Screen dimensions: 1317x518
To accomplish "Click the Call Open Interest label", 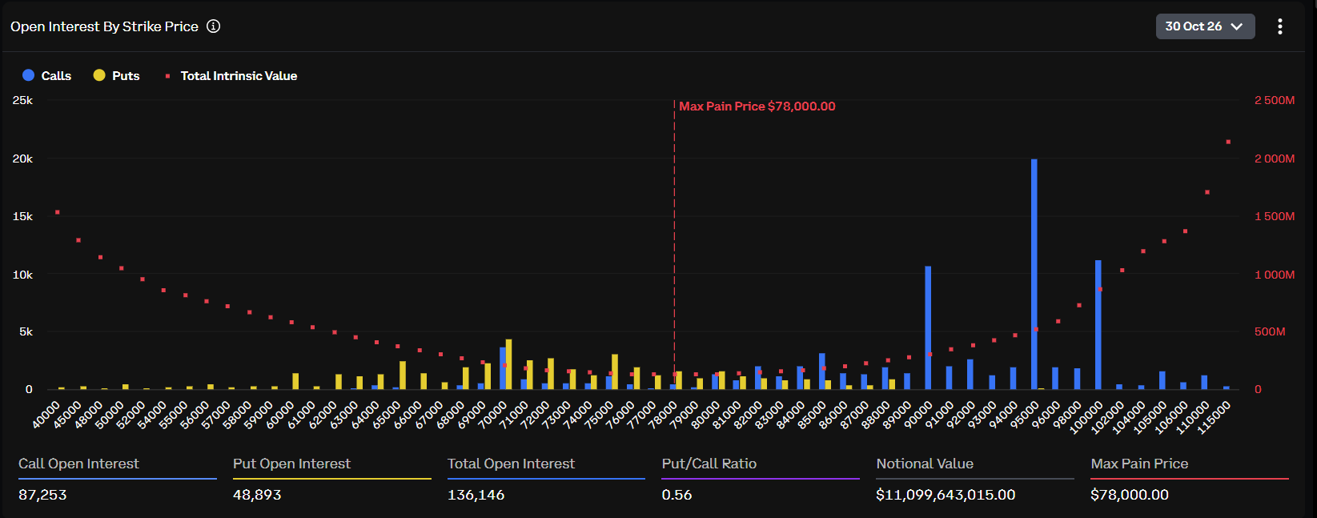I will pyautogui.click(x=78, y=464).
